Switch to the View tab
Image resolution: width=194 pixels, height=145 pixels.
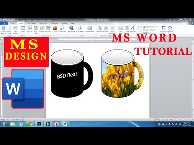click(x=72, y=23)
